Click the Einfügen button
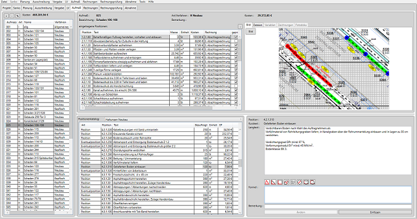 coord(375,212)
